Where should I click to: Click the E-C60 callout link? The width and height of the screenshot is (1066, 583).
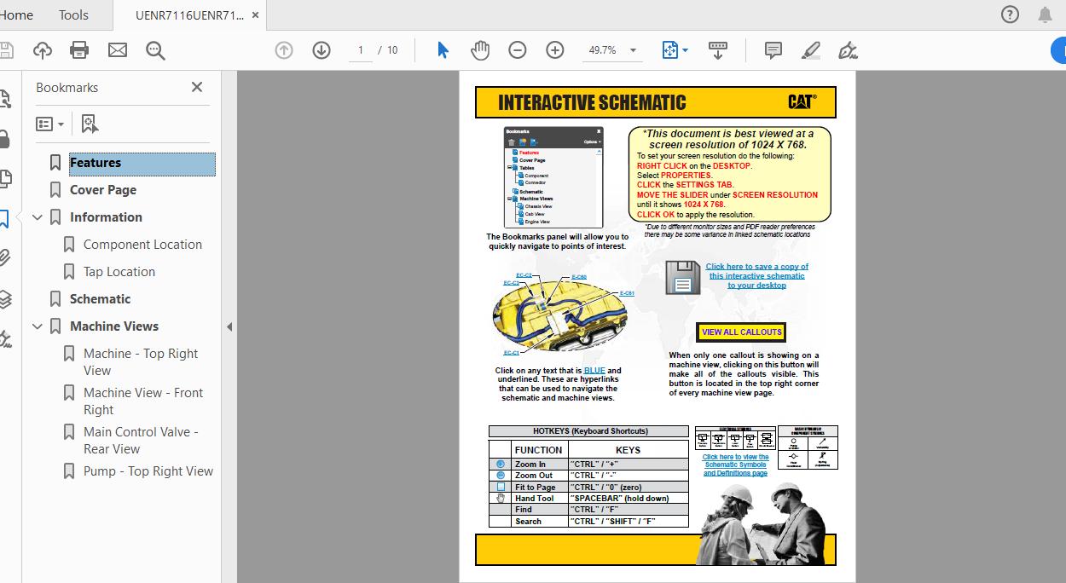(x=578, y=277)
